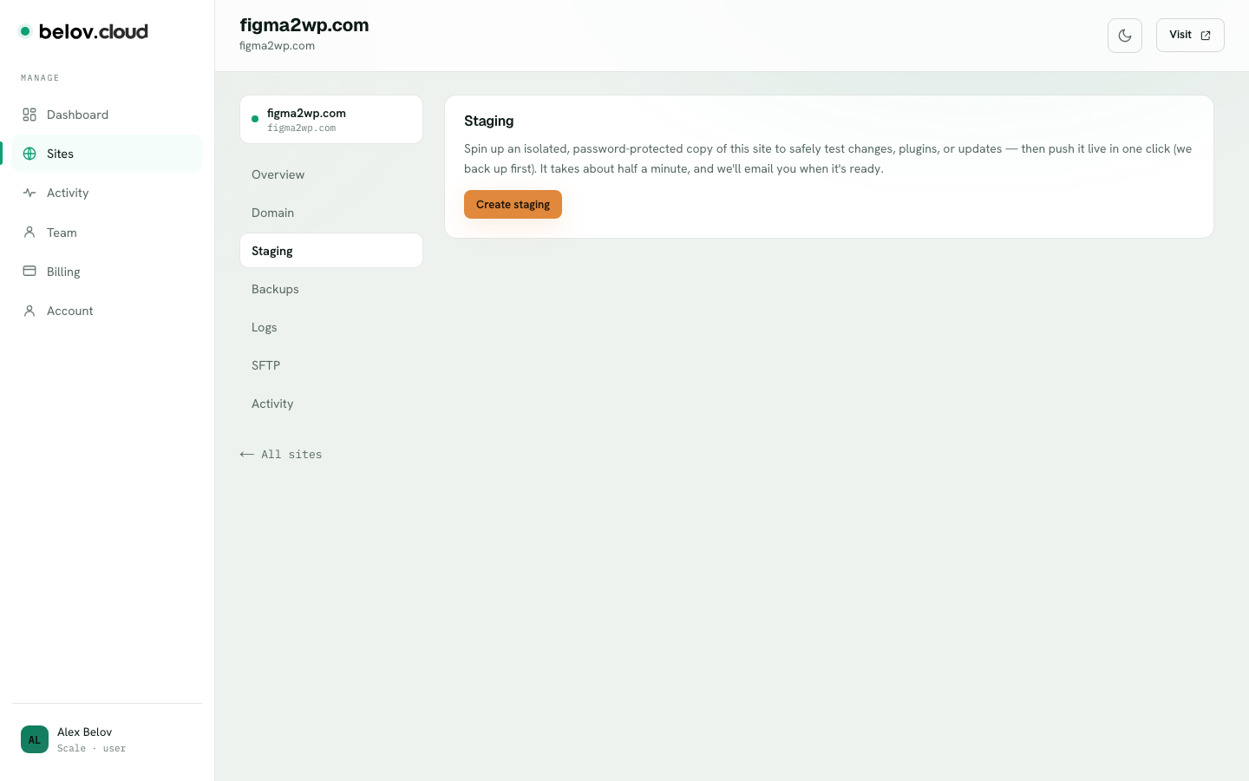Switch to the Overview tab
Screen dimensions: 1249x781
point(331,174)
